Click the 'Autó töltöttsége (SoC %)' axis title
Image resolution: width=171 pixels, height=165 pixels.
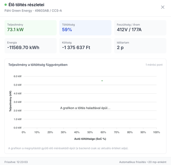point(90,139)
